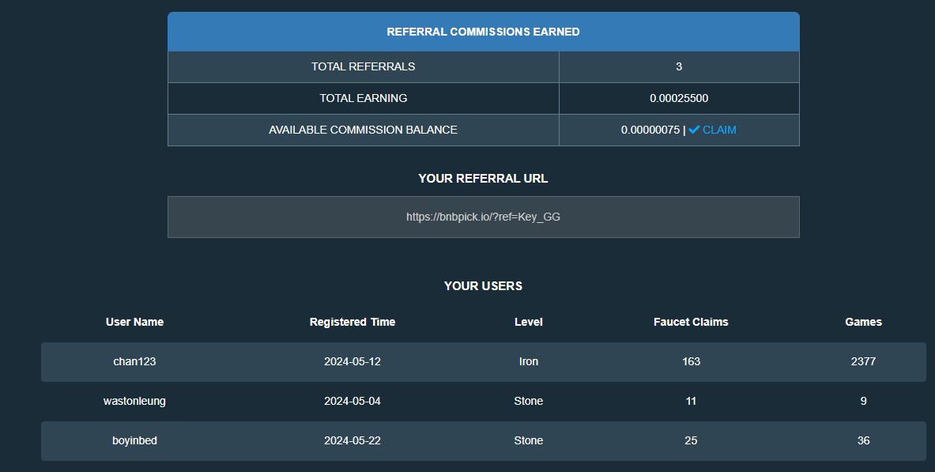Click the User Name column header
Viewport: 935px width, 472px height.
tap(134, 322)
